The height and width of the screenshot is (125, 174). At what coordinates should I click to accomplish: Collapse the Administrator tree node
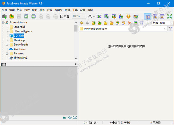tap(3, 23)
